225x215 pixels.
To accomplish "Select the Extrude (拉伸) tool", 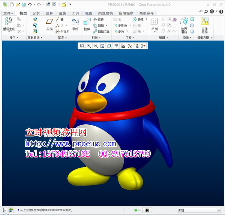I will [87, 24].
